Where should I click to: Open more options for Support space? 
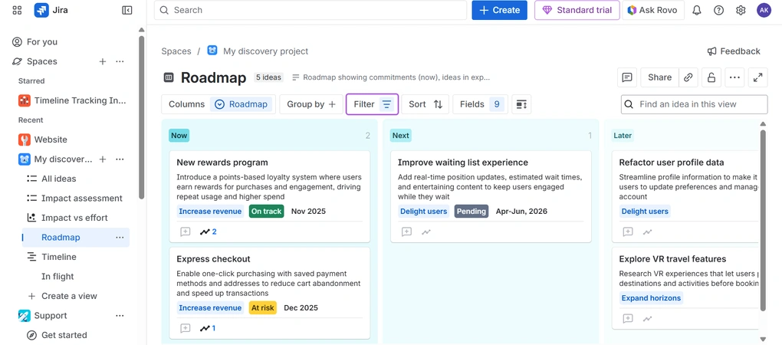120,316
